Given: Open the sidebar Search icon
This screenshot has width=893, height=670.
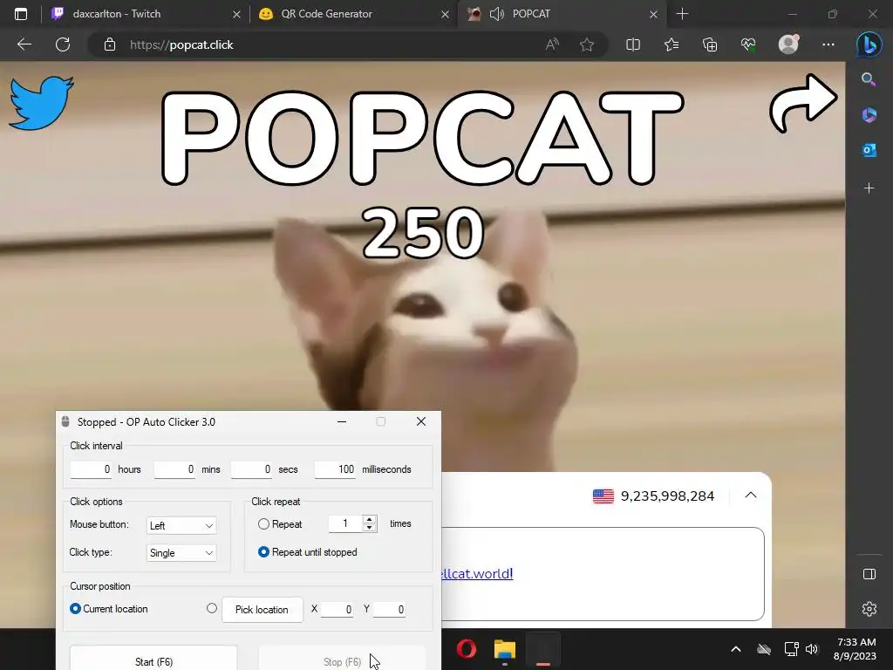Looking at the screenshot, I should 869,79.
